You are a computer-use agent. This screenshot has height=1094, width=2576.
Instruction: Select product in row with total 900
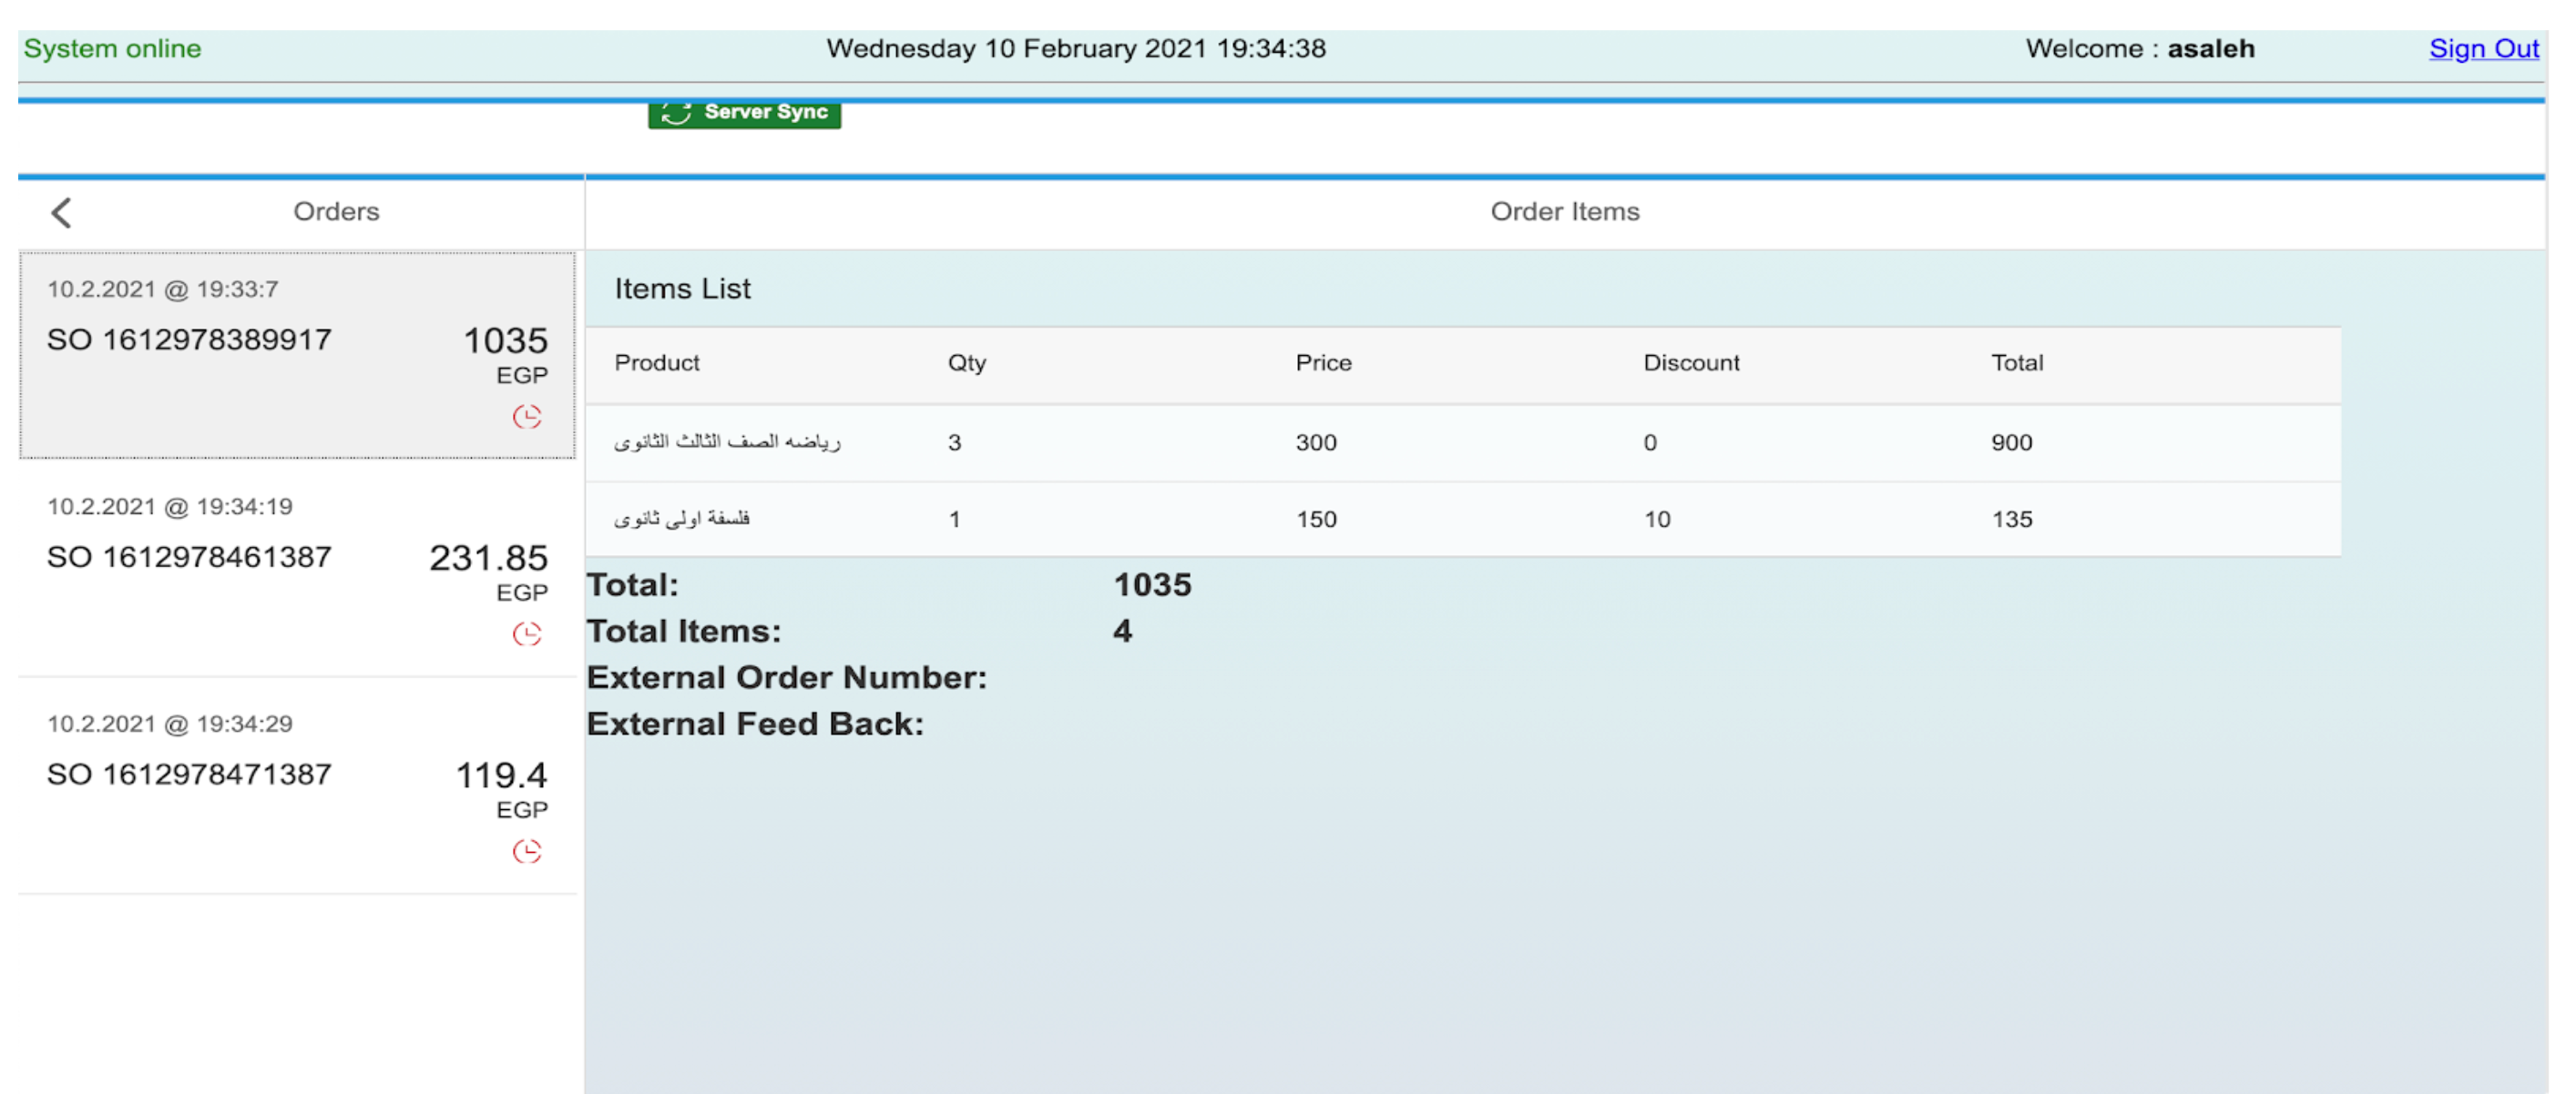pos(727,441)
